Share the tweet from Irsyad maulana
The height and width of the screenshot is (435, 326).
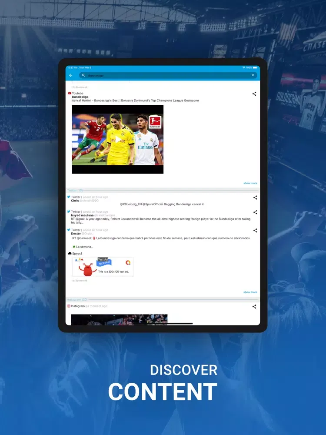pyautogui.click(x=255, y=212)
